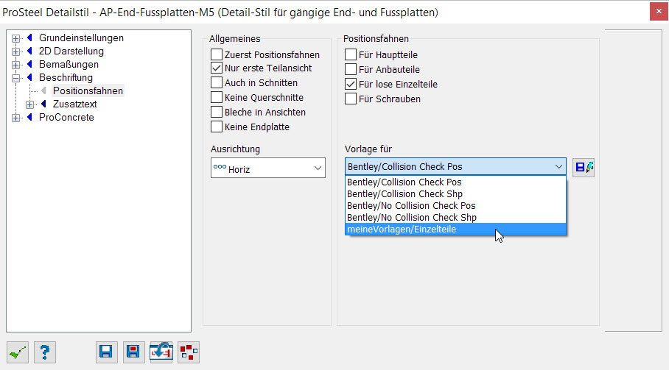Open the Ausrichtung Horiz dropdown
The height and width of the screenshot is (370, 669).
(268, 168)
